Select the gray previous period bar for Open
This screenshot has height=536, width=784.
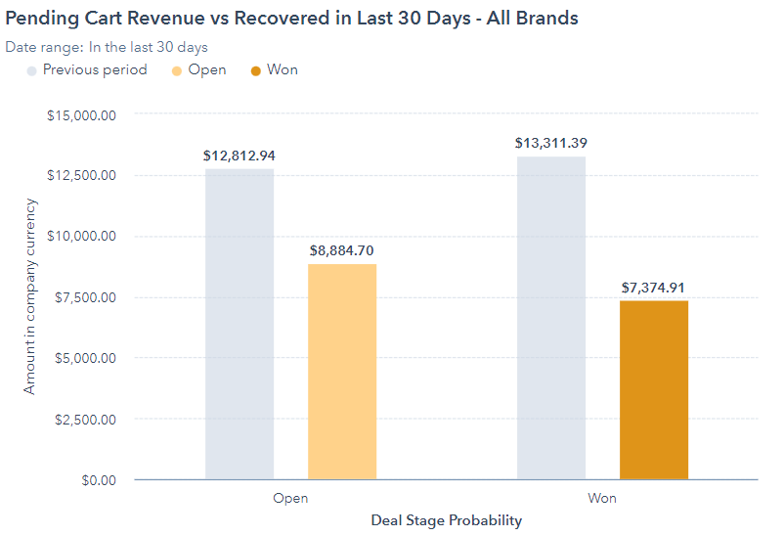pos(240,324)
